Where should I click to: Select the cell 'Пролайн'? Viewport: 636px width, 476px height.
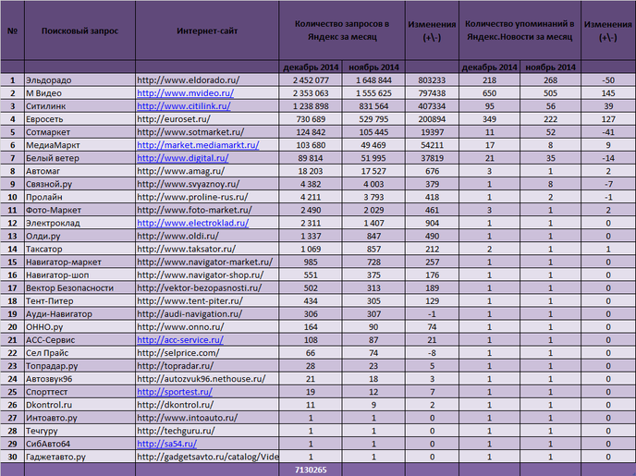(79, 197)
